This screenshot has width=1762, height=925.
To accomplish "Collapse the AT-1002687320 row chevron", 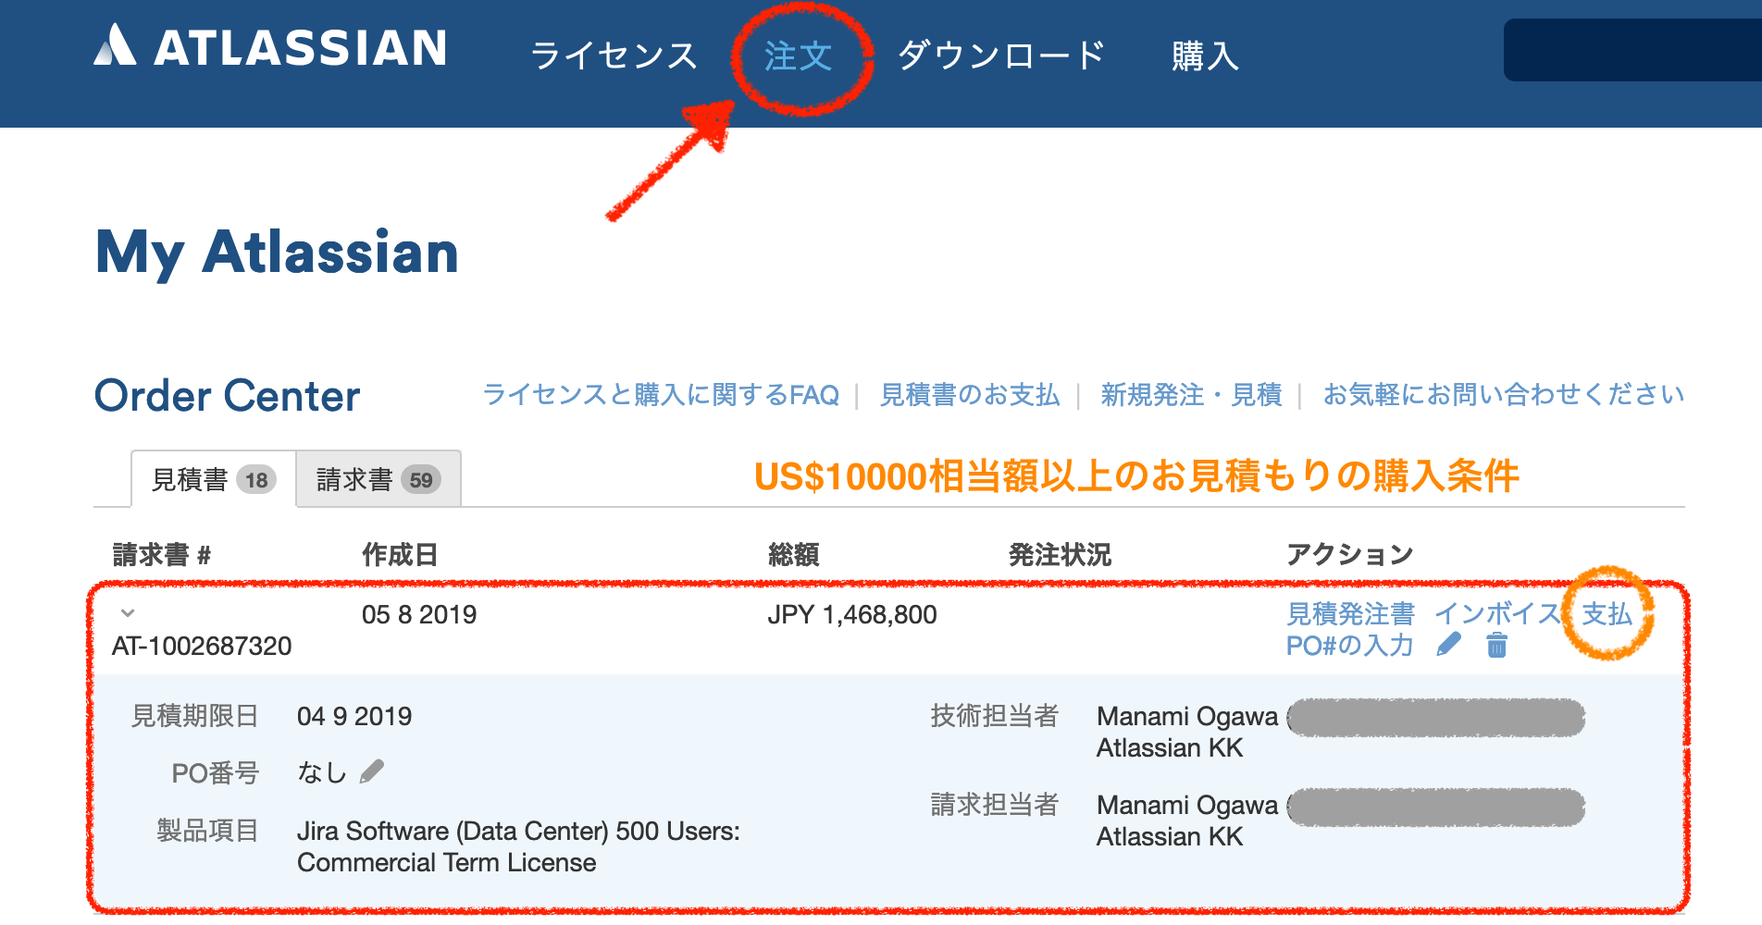I will coord(128,612).
